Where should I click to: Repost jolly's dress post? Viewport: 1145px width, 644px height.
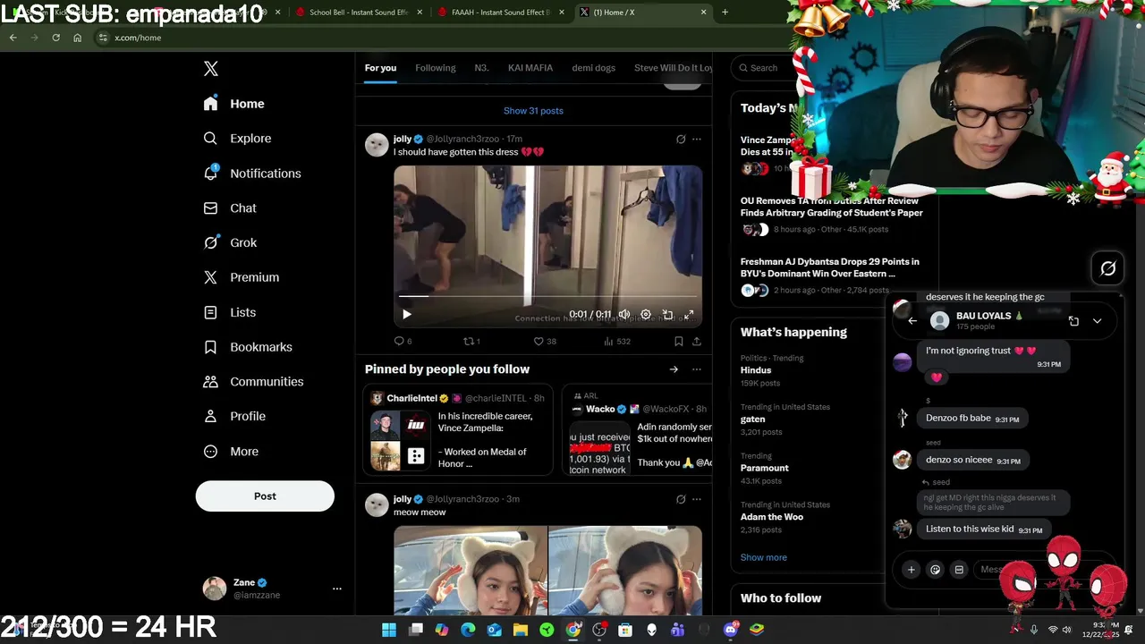471,341
